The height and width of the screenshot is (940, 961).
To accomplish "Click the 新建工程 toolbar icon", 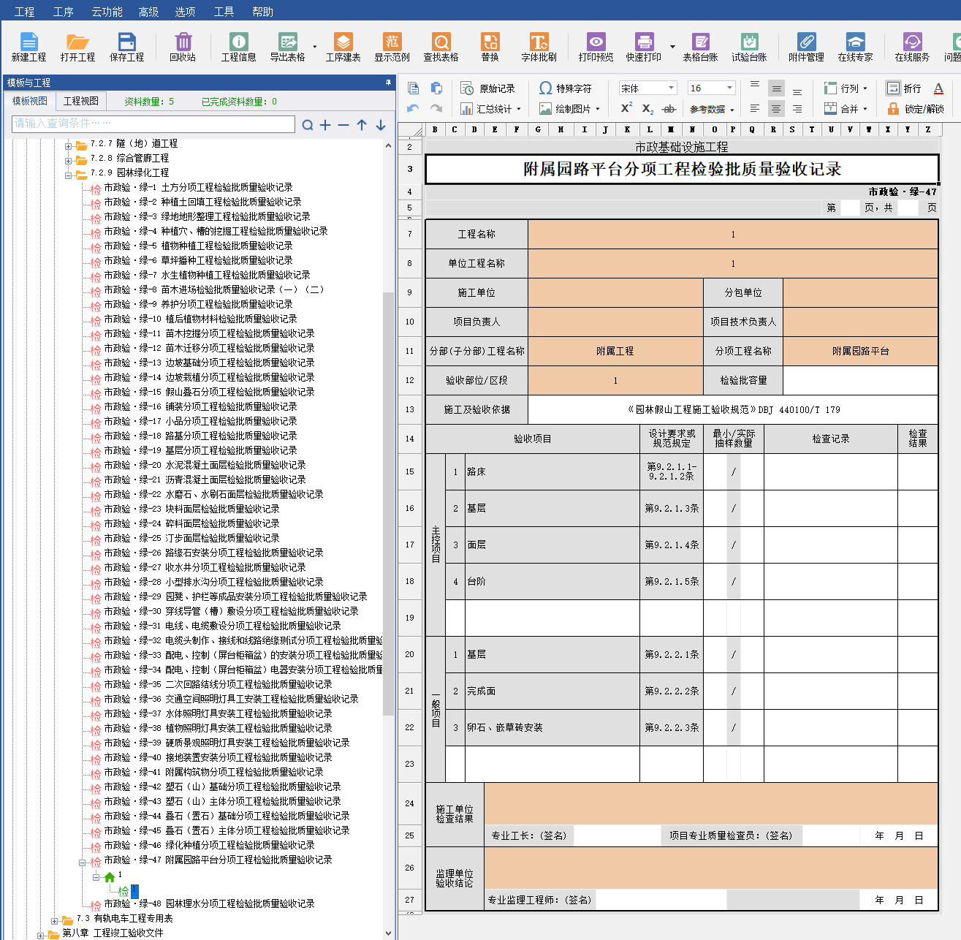I will tap(29, 47).
